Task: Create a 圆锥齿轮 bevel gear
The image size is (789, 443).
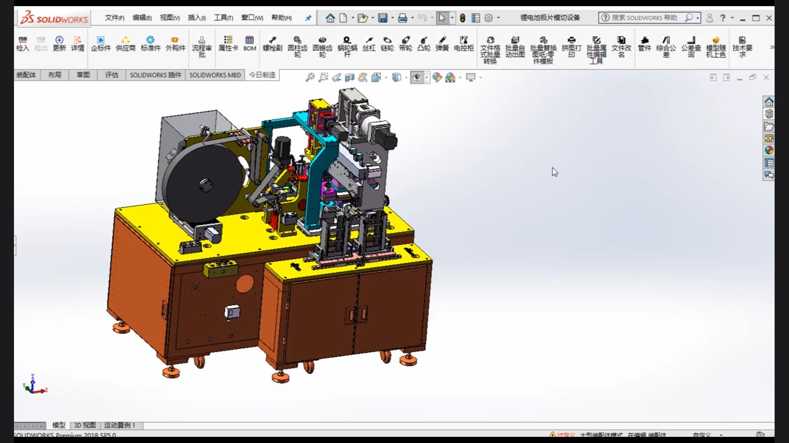Action: 322,47
